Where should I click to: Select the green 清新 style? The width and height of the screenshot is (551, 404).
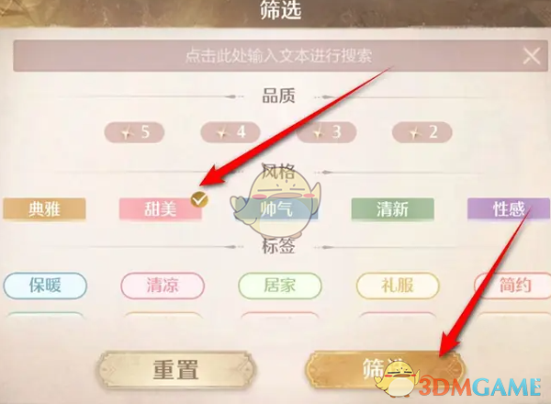[x=392, y=209]
